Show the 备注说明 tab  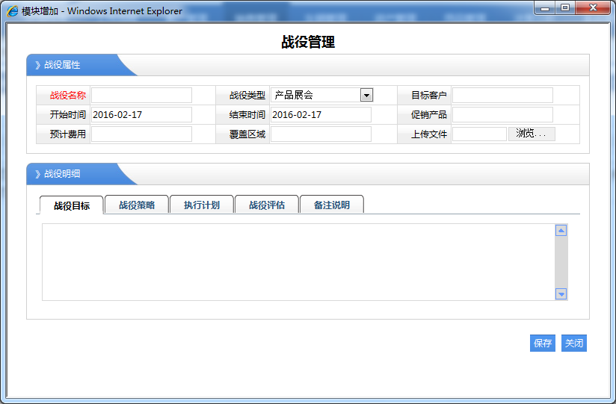pos(332,205)
